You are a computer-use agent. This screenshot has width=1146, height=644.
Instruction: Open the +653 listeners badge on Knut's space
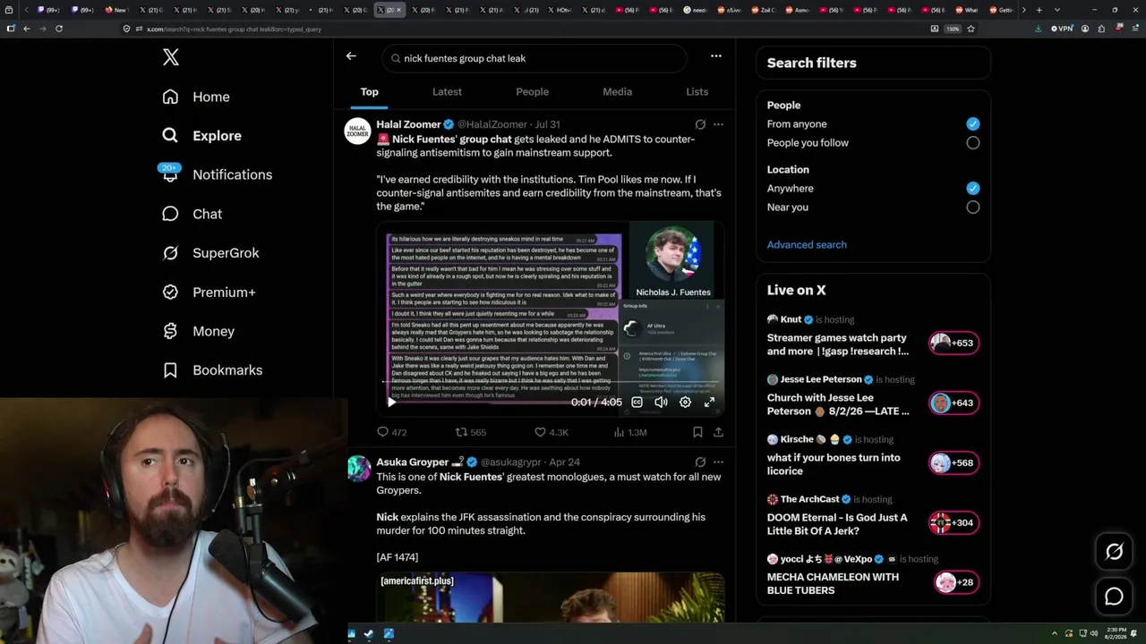pyautogui.click(x=954, y=343)
